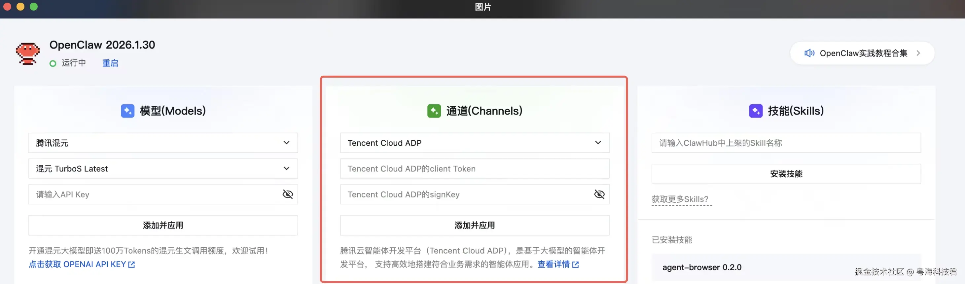Open the 混元 TurboS Latest model dropdown
Screen dimensions: 965x284
coord(163,169)
